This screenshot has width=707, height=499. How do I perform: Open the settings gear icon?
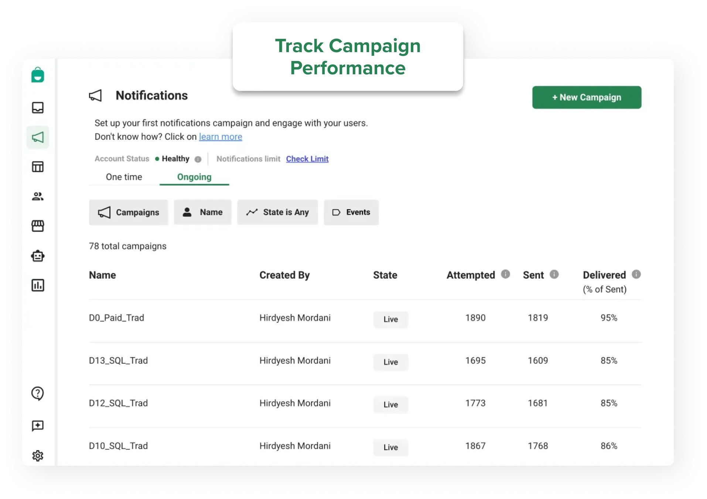tap(38, 455)
